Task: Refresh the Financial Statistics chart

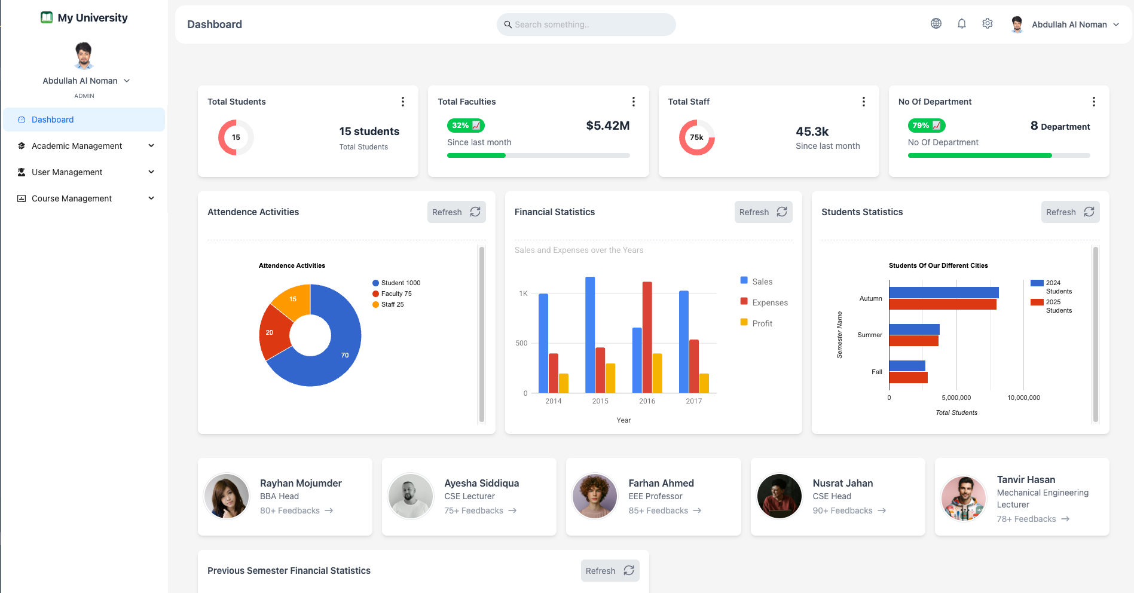Action: point(763,212)
